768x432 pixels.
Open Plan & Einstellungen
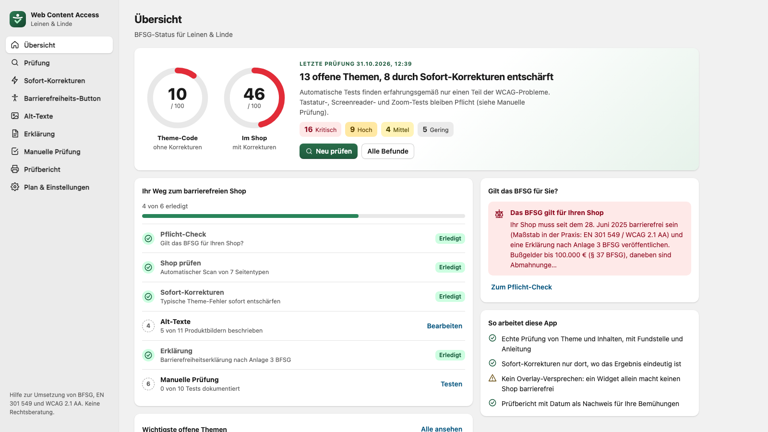click(59, 187)
